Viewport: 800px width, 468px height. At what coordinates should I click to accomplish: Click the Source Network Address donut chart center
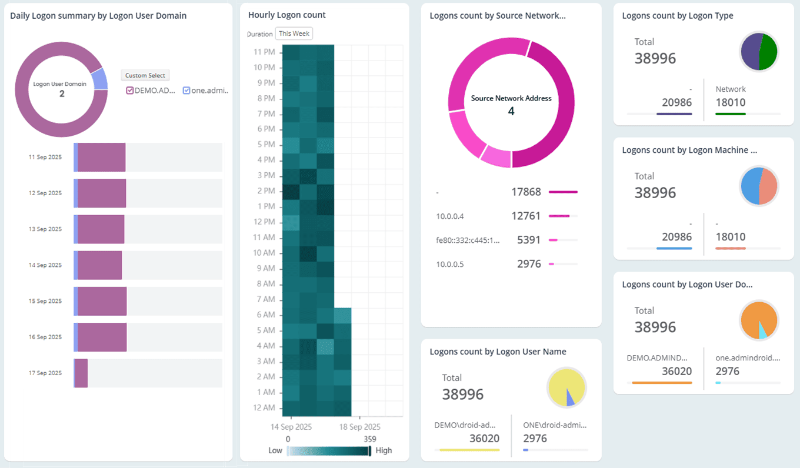511,105
